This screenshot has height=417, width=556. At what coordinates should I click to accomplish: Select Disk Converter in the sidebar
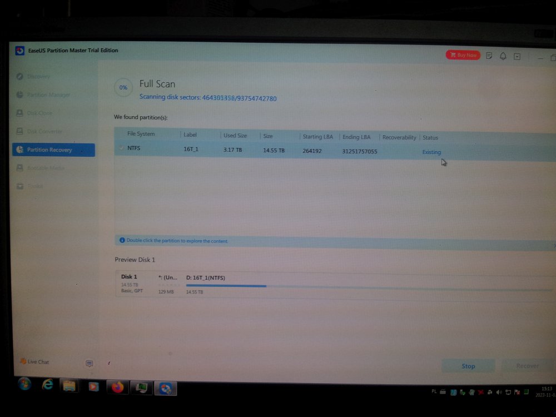point(44,132)
